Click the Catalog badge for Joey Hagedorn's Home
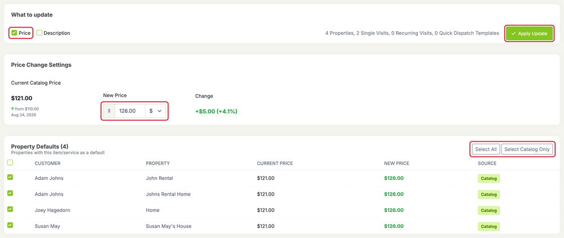 488,210
